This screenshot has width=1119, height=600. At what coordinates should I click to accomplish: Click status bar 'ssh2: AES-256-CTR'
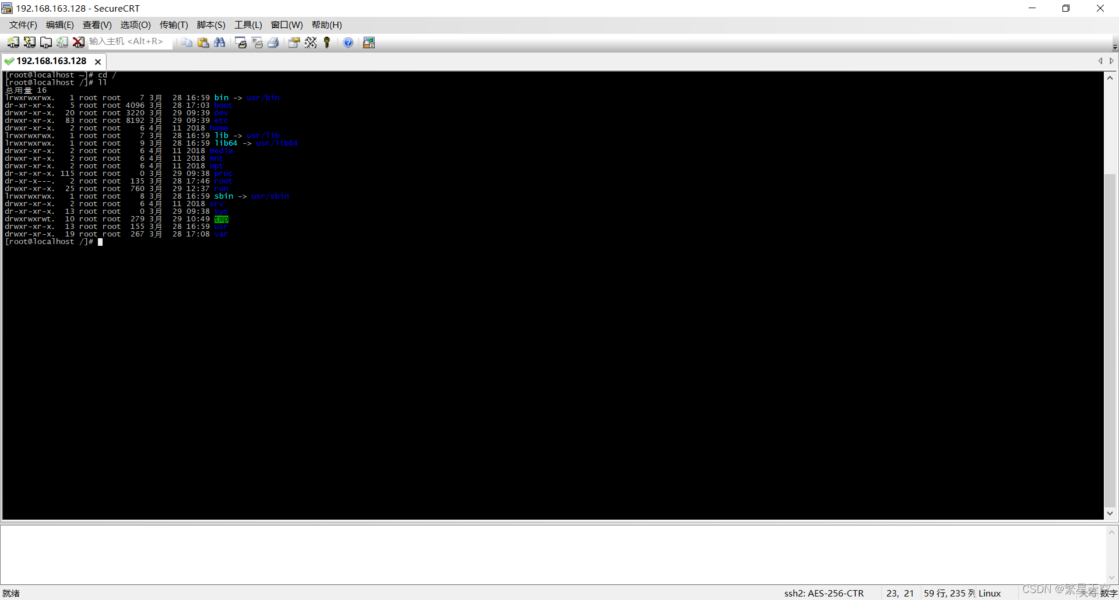[824, 593]
